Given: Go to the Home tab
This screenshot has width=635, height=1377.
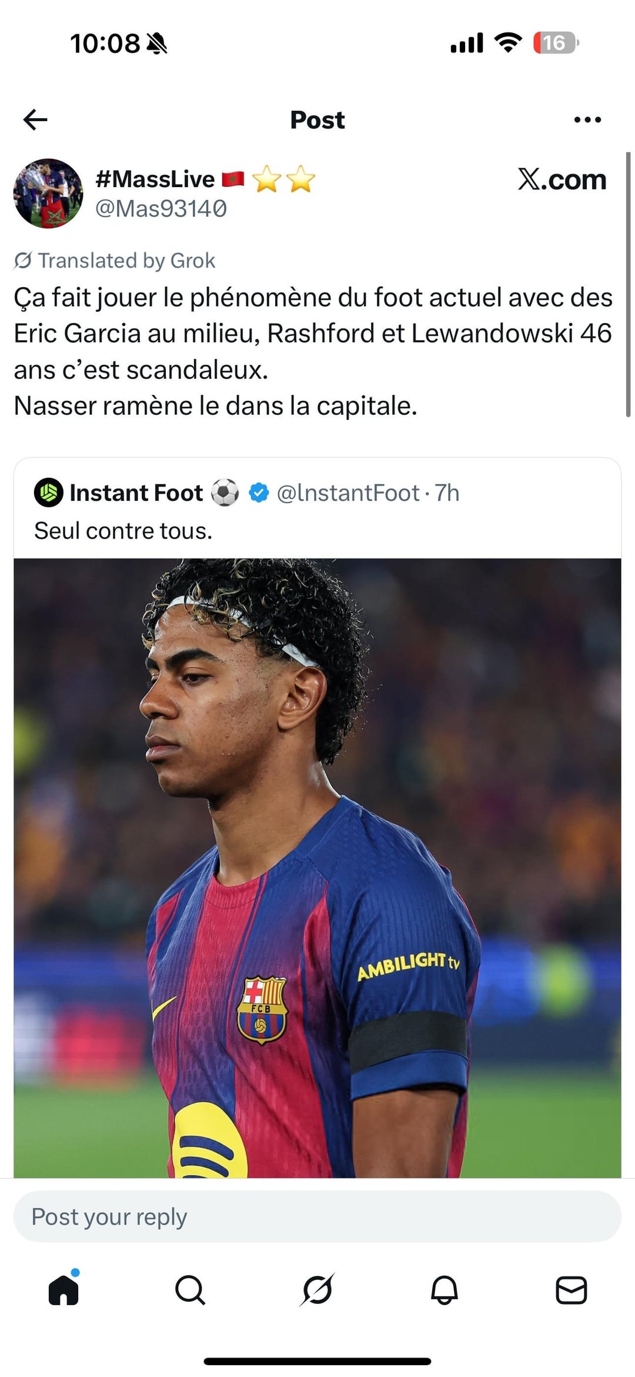Looking at the screenshot, I should [x=63, y=1290].
